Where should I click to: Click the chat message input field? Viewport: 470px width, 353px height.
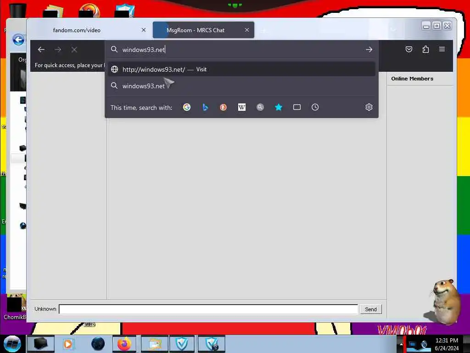point(208,309)
